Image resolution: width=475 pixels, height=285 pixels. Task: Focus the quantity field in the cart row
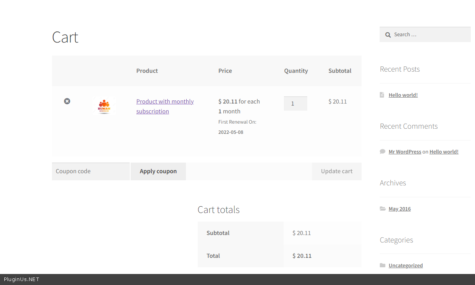pyautogui.click(x=295, y=104)
